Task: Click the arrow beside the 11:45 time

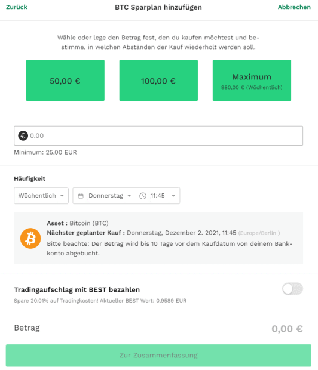Action: coord(173,196)
